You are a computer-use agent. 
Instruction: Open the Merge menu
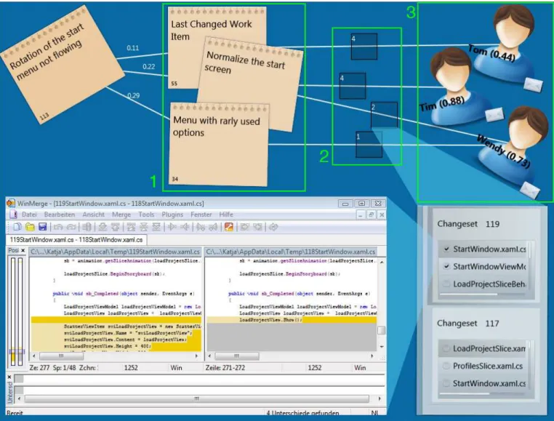click(x=121, y=214)
